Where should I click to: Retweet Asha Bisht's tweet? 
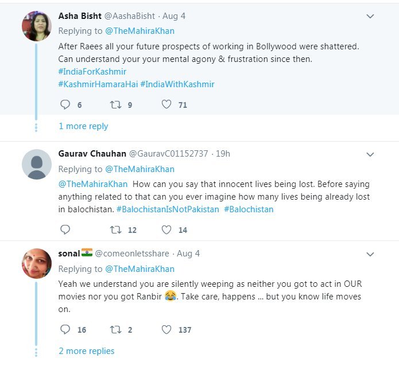coord(115,104)
